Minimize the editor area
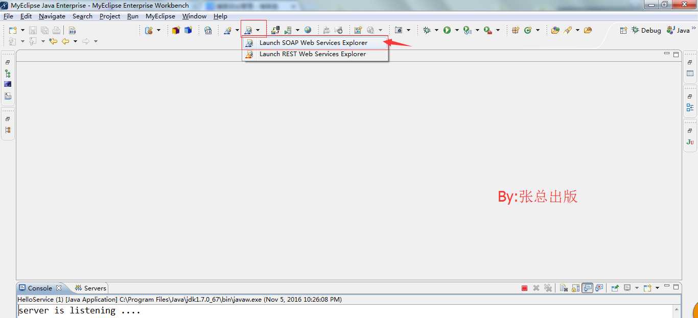Image resolution: width=698 pixels, height=318 pixels. pyautogui.click(x=666, y=54)
